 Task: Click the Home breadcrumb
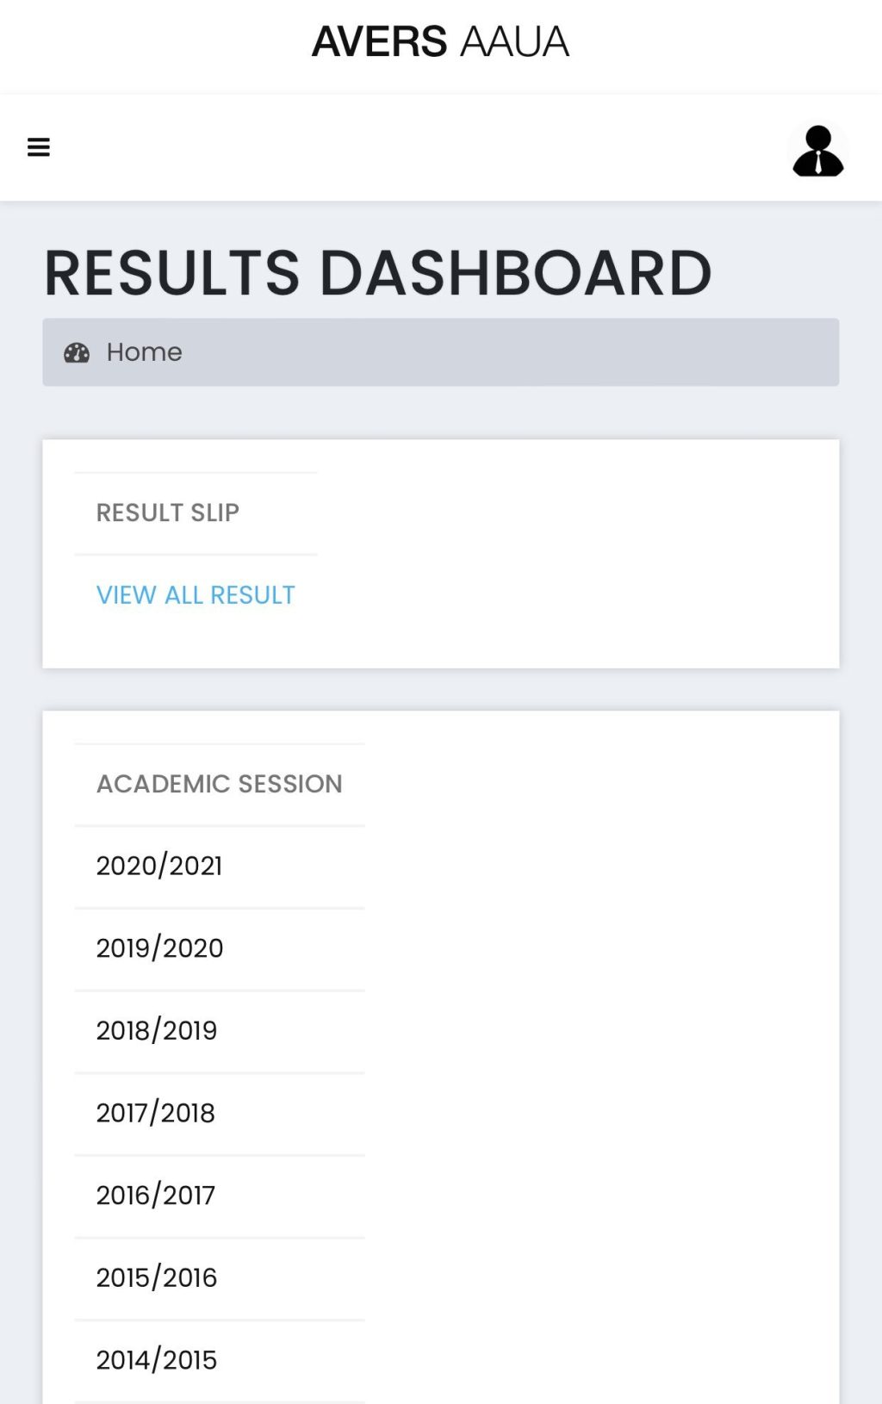click(x=144, y=352)
